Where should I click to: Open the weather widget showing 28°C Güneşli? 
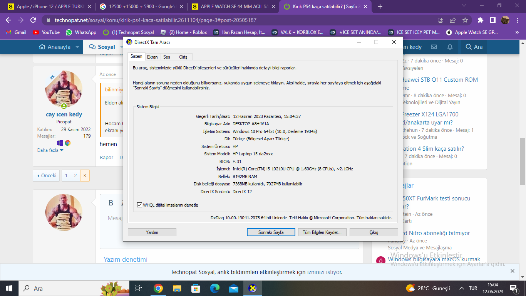click(428, 288)
